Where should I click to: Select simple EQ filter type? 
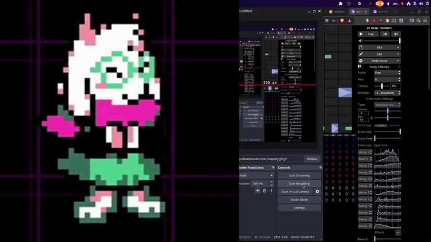(x=381, y=125)
